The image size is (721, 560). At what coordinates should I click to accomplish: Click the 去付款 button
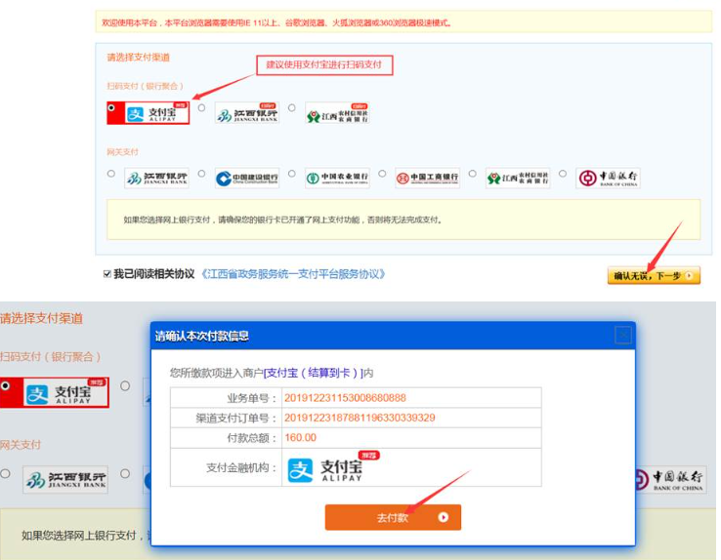[x=393, y=517]
